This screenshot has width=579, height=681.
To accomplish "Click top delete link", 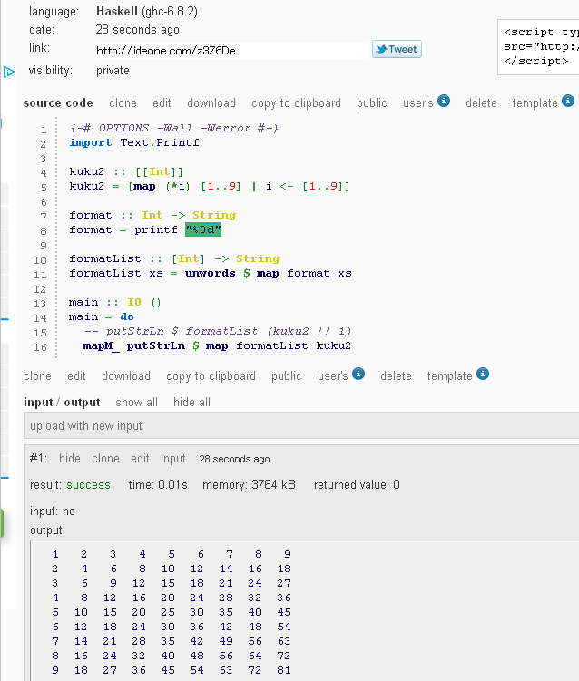I will (x=481, y=103).
